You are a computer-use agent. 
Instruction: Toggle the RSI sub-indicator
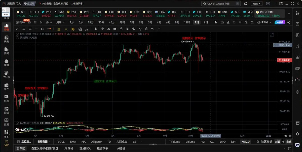(x=202, y=142)
